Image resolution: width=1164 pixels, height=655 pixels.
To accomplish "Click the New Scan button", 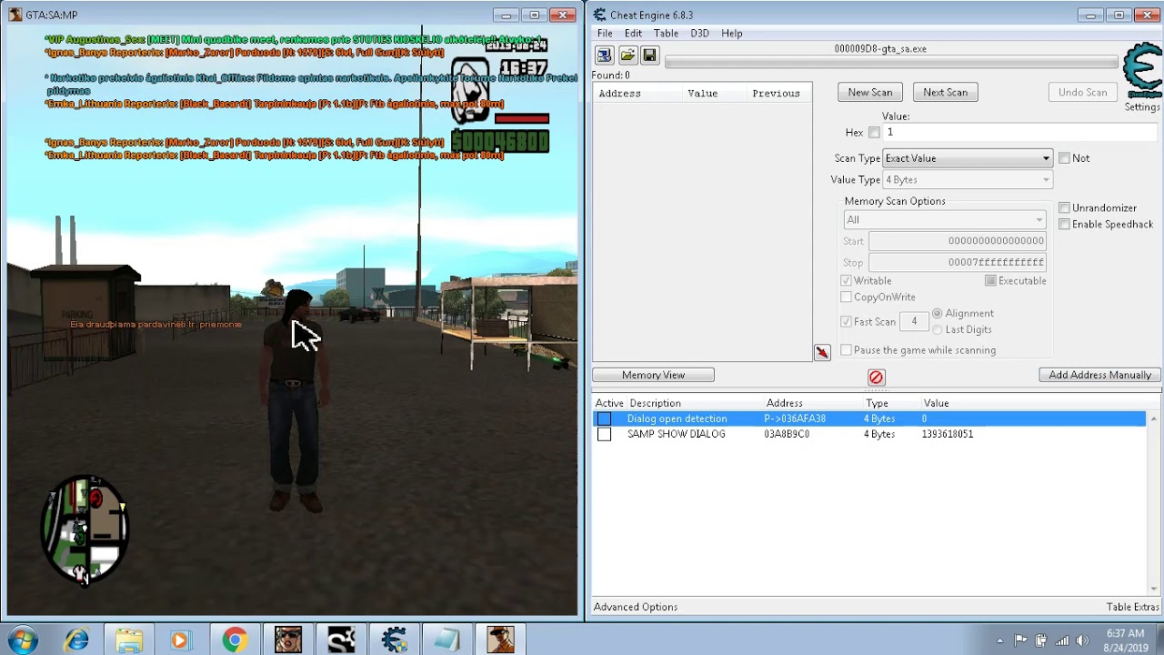I will pos(870,92).
